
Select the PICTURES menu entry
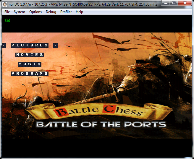[x=30, y=46]
